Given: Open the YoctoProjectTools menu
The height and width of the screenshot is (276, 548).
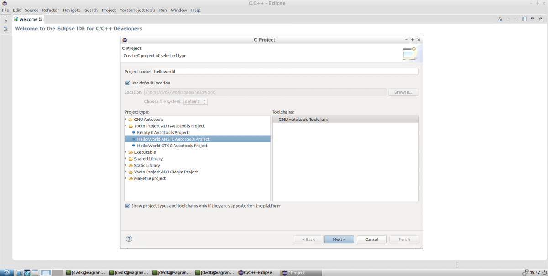Looking at the screenshot, I should point(137,10).
